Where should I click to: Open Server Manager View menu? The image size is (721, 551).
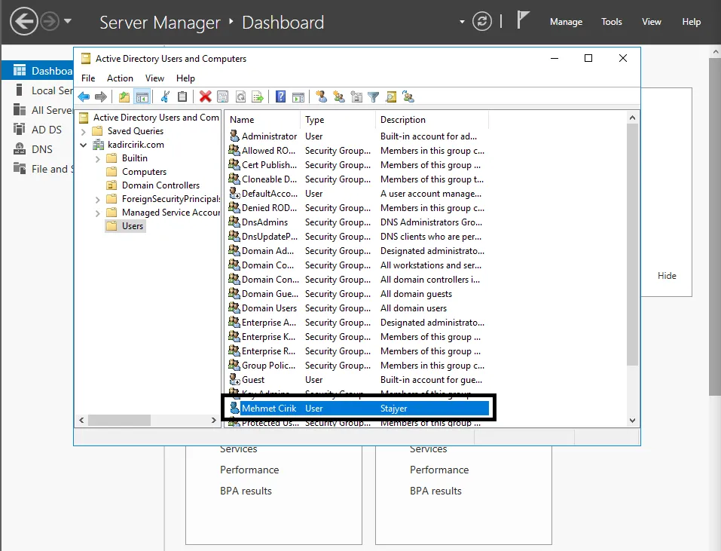tap(652, 22)
